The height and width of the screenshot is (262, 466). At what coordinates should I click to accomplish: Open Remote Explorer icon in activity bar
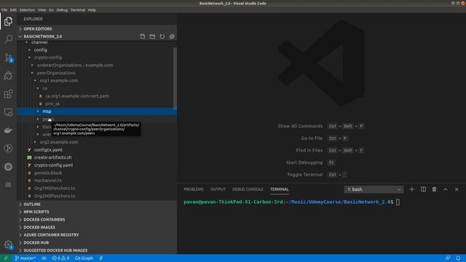pyautogui.click(x=8, y=112)
